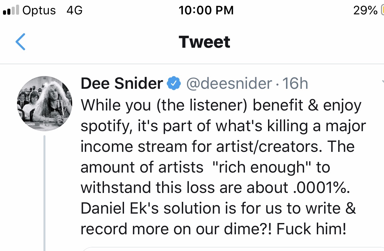Click the 16h tweet timestamp
Image resolution: width=384 pixels, height=251 pixels.
[295, 84]
